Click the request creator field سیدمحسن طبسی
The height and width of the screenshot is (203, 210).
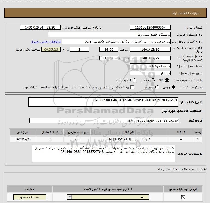[116, 41]
